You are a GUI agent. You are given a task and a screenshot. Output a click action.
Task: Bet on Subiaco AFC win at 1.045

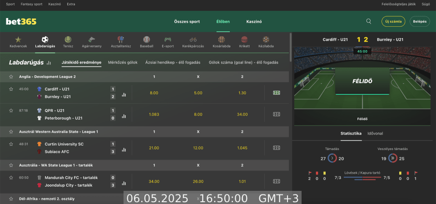tap(242, 148)
